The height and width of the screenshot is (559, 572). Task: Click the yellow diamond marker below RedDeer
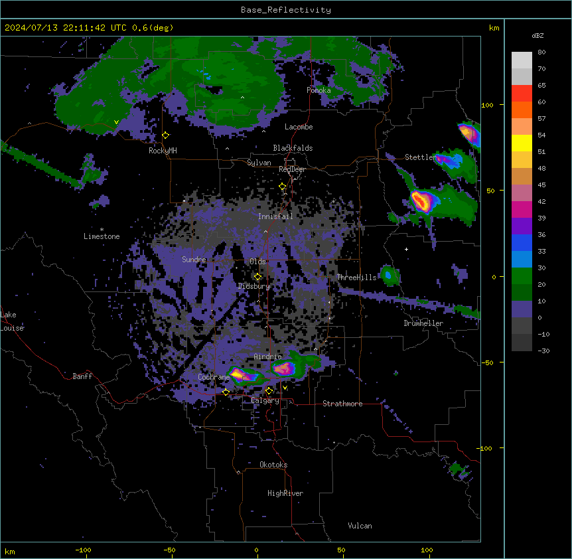point(283,187)
